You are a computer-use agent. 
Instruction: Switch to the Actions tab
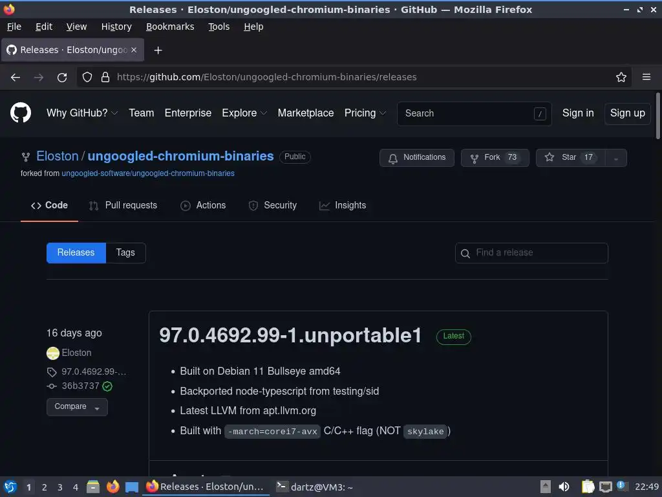[x=203, y=205]
